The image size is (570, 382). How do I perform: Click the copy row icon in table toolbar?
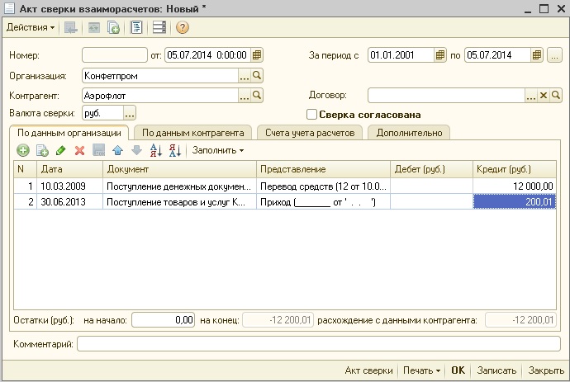pyautogui.click(x=42, y=150)
